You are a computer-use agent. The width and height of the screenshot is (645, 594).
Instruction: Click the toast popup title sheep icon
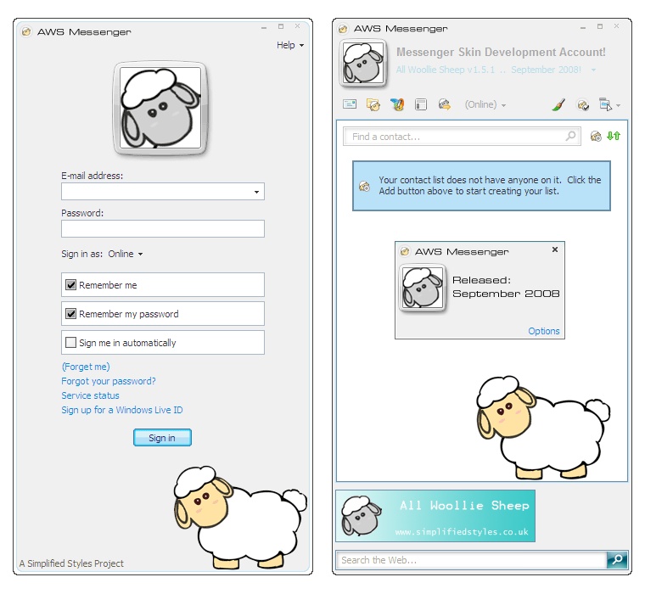point(405,251)
